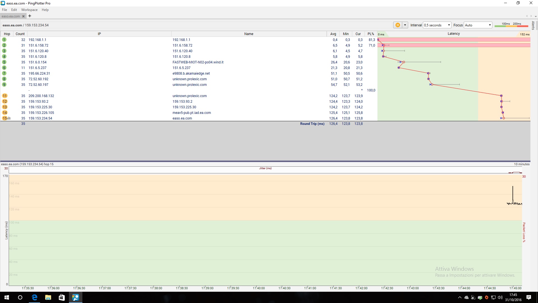Click the Round Trip (ms) summary label
538x303 pixels.
click(x=312, y=124)
